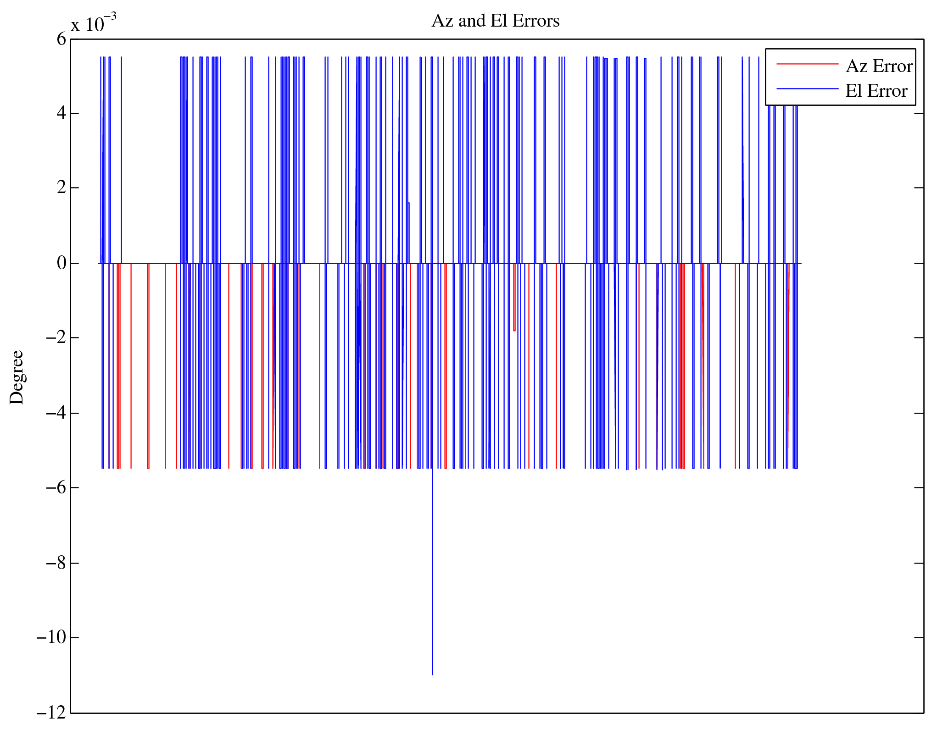Screen dimensions: 937x730
Task: Click the 'Degree' y-axis label
Action: [x=17, y=377]
